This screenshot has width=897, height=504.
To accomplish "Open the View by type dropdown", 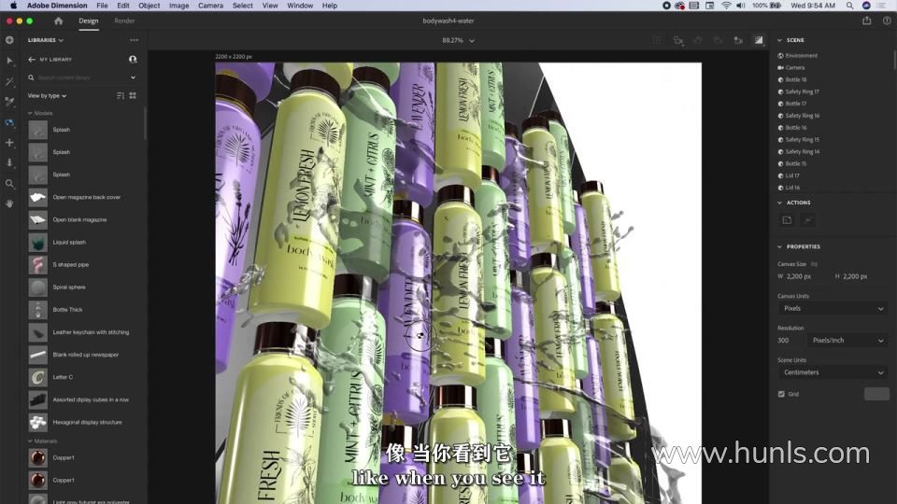I will click(47, 95).
